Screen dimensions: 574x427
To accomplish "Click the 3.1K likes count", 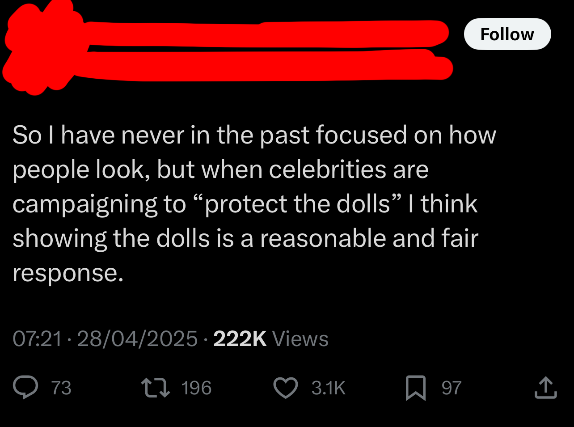I will click(x=329, y=388).
